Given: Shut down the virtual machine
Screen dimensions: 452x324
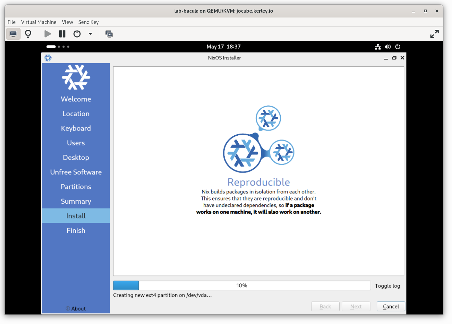Looking at the screenshot, I should click(77, 34).
